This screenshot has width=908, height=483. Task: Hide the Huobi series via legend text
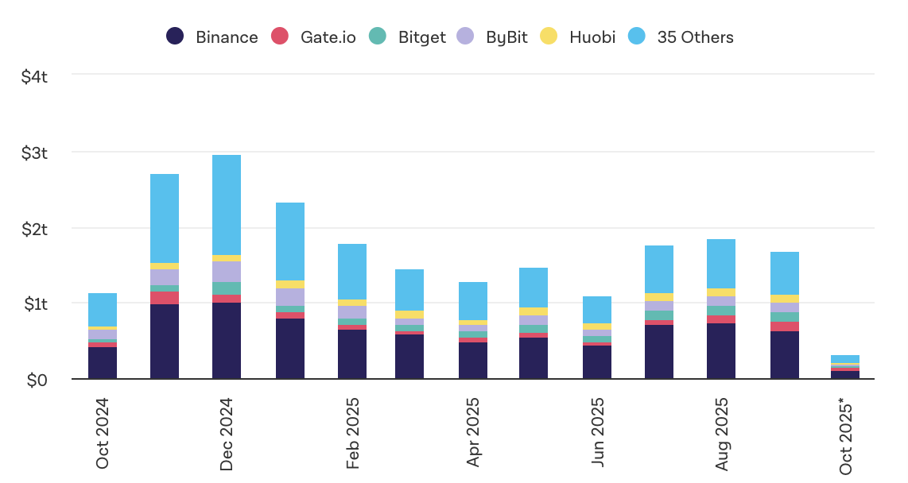592,37
